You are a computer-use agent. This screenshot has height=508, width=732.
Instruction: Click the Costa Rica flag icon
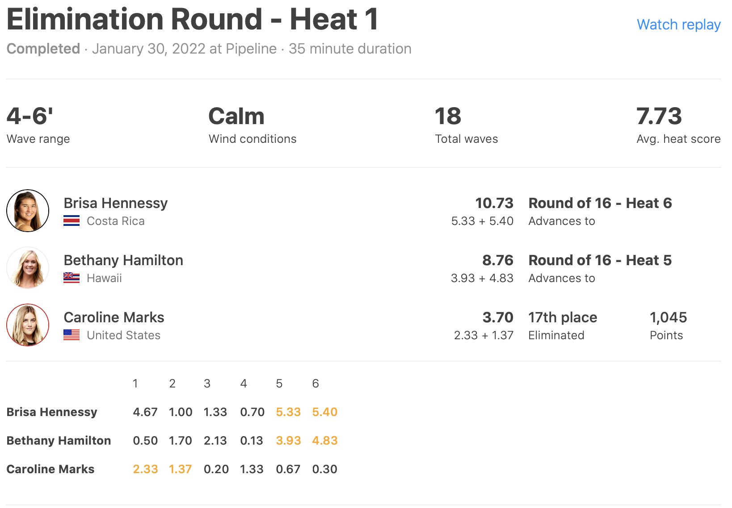click(x=72, y=221)
